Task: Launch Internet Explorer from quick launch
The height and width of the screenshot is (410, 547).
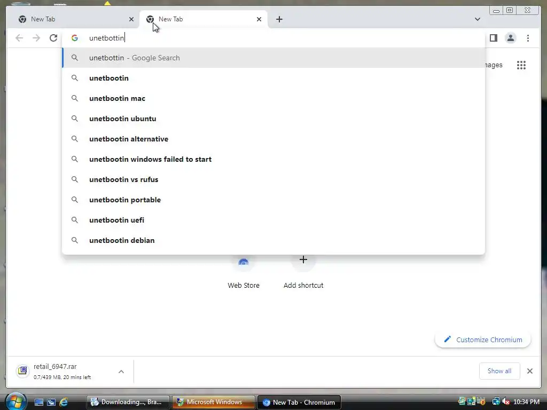Action: coord(64,402)
